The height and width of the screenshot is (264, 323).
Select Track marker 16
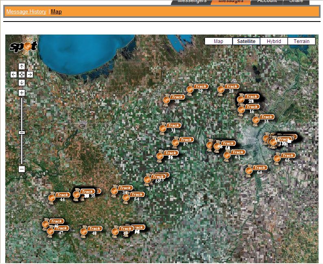pos(249,110)
